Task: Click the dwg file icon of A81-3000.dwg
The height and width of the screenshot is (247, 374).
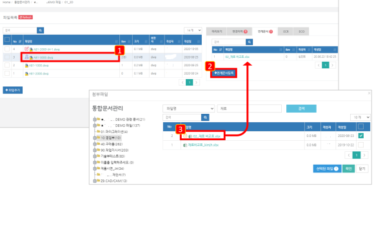Action: click(x=31, y=58)
